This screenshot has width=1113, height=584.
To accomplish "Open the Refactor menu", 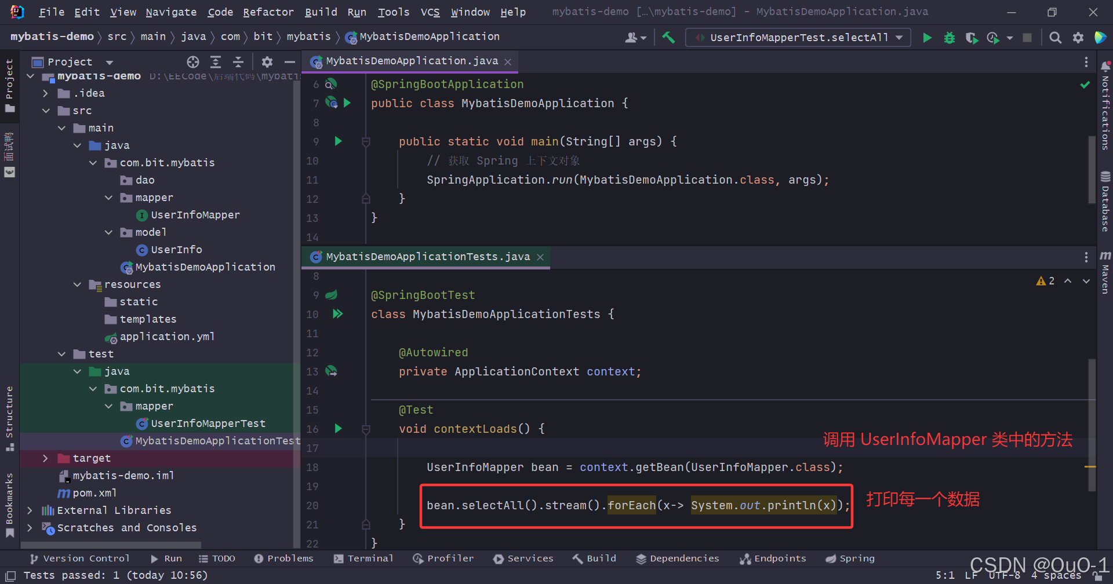I will 268,12.
